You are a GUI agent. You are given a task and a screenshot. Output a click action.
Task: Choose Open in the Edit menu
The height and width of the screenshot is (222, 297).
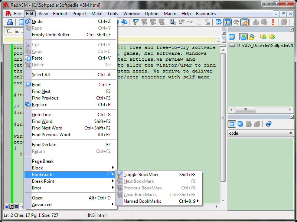(70, 198)
